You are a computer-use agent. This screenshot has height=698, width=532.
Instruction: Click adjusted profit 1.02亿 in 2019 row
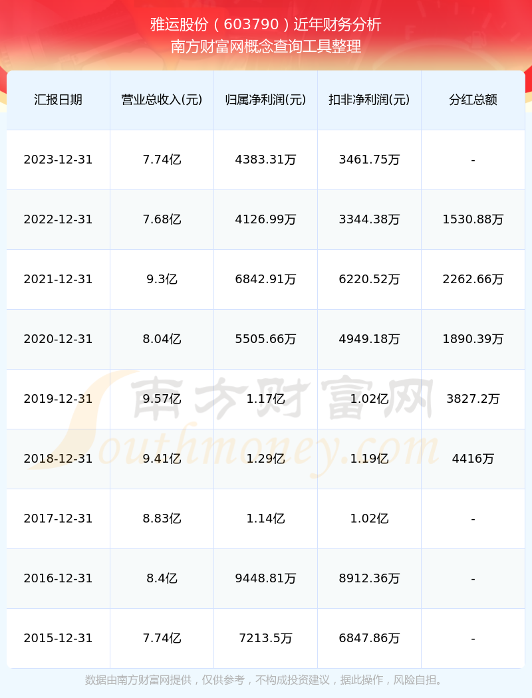pyautogui.click(x=370, y=399)
